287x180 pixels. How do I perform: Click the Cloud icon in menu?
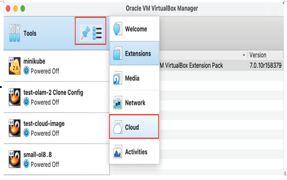[117, 127]
